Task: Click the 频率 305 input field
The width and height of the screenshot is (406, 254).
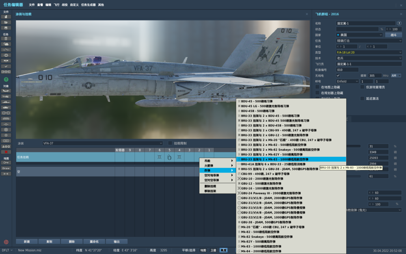Action: tap(375, 76)
